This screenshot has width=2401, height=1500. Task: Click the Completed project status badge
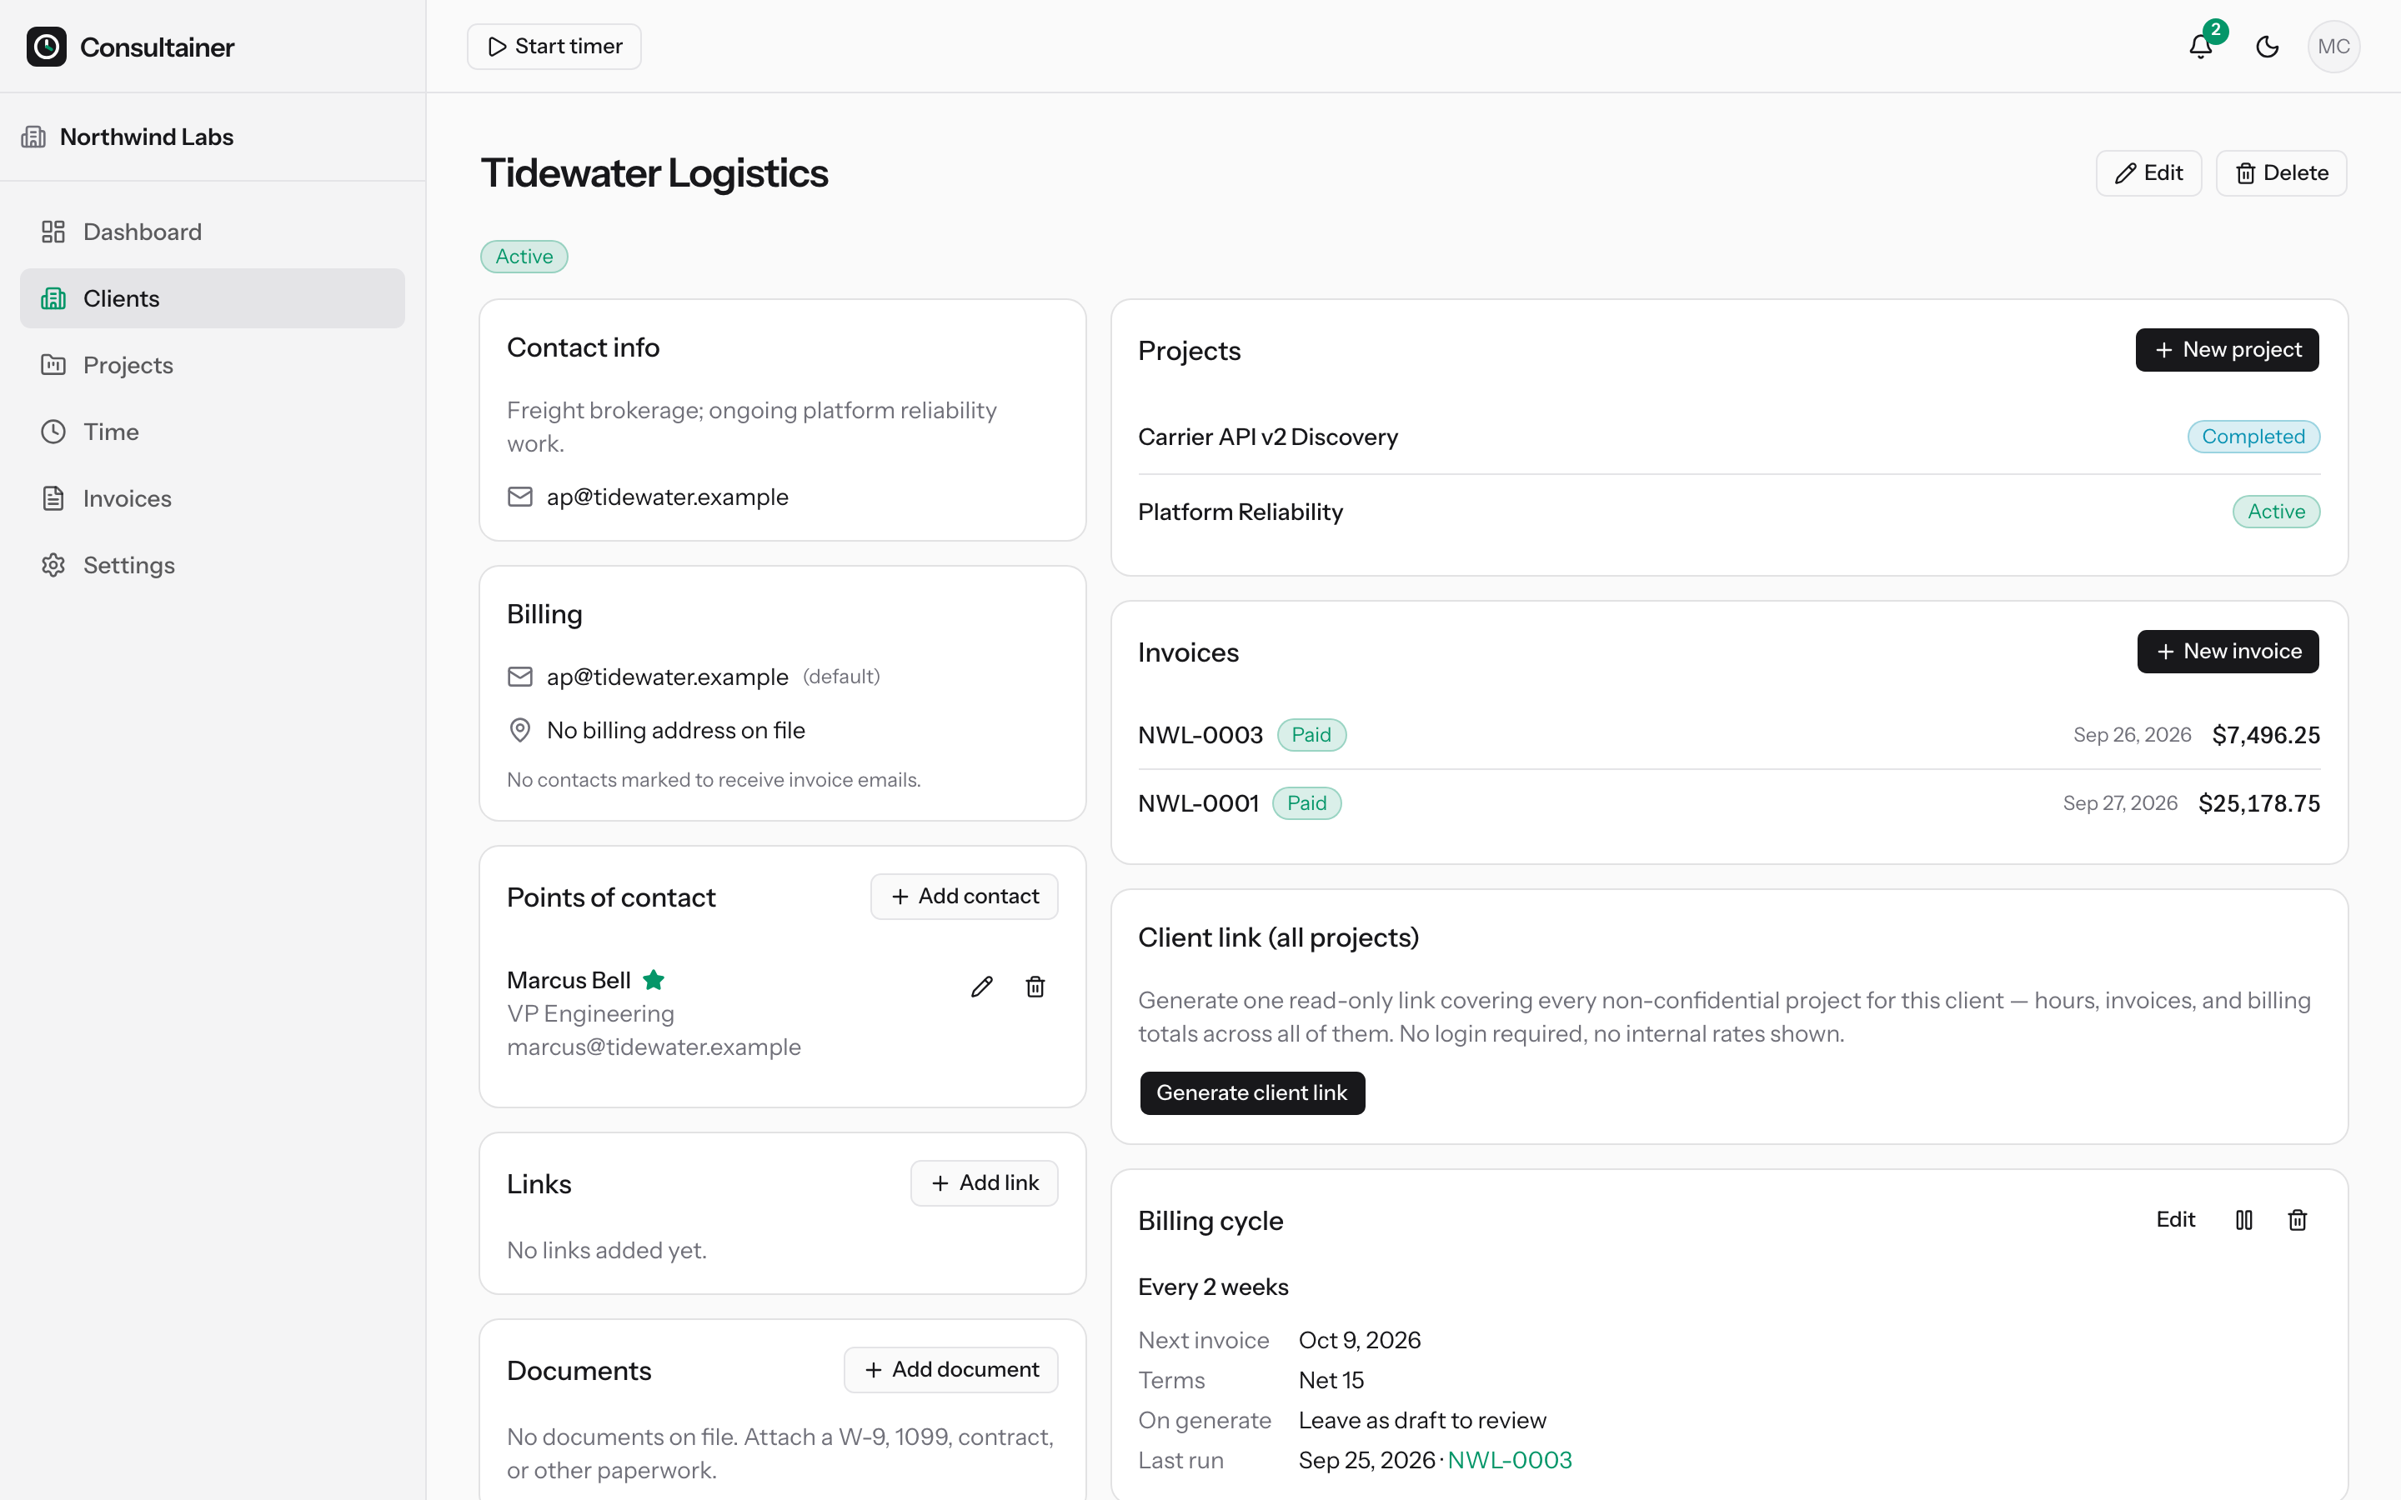point(2253,437)
